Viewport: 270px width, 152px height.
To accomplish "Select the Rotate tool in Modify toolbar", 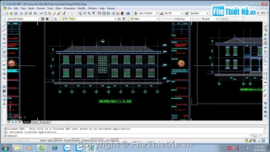I will pos(265,52).
